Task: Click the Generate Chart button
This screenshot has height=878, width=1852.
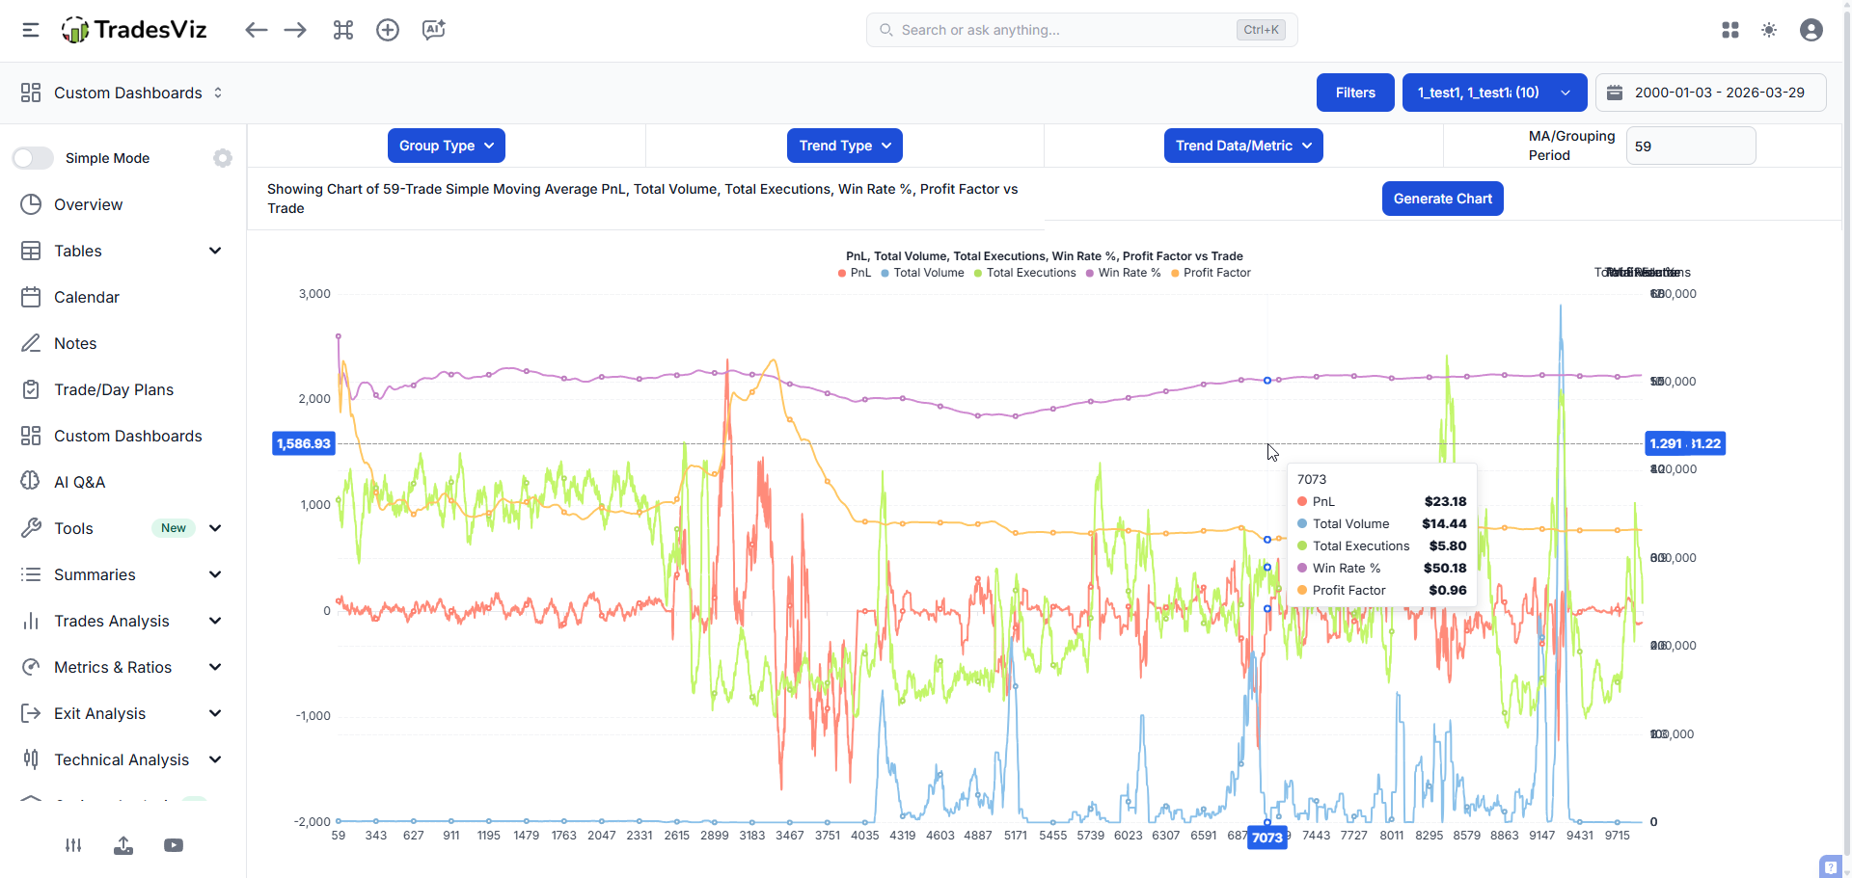Action: pos(1442,199)
